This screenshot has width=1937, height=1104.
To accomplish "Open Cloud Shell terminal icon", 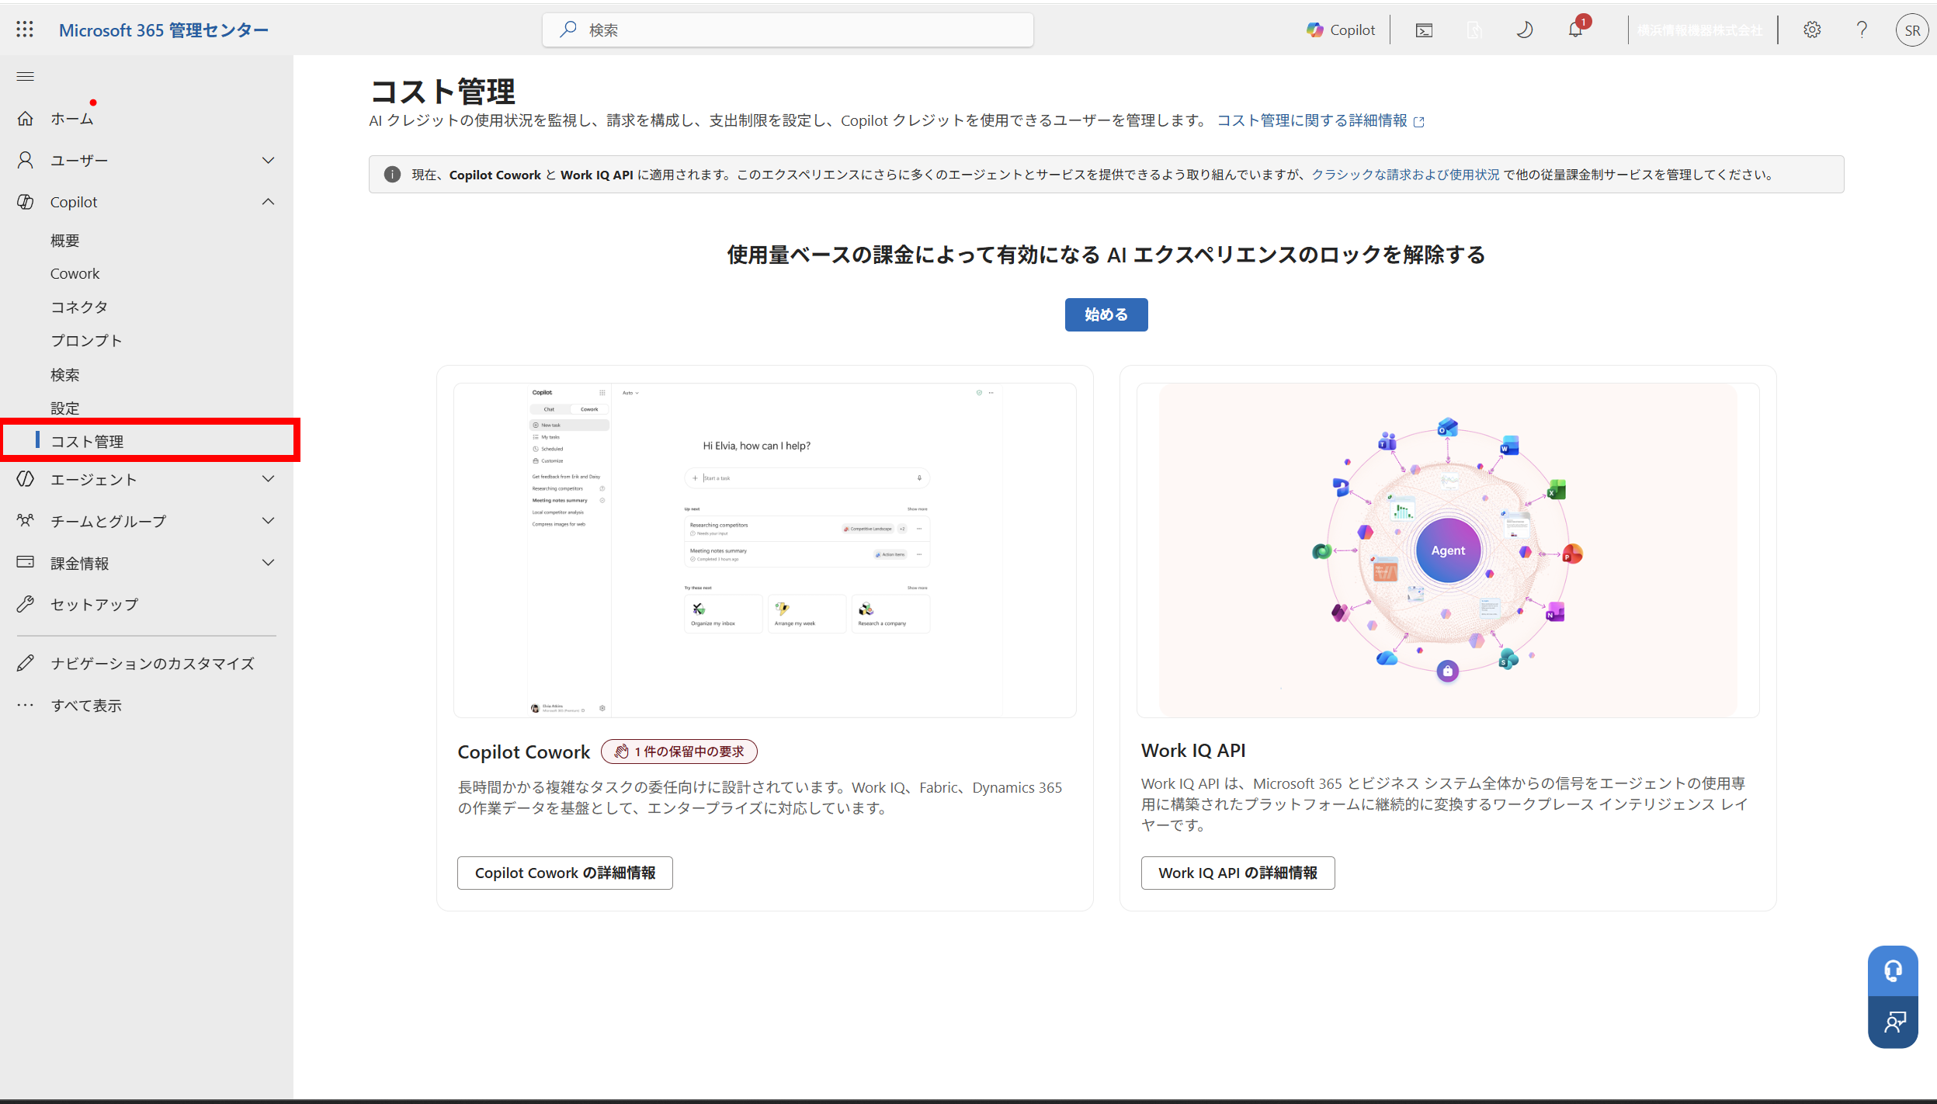I will [x=1424, y=30].
